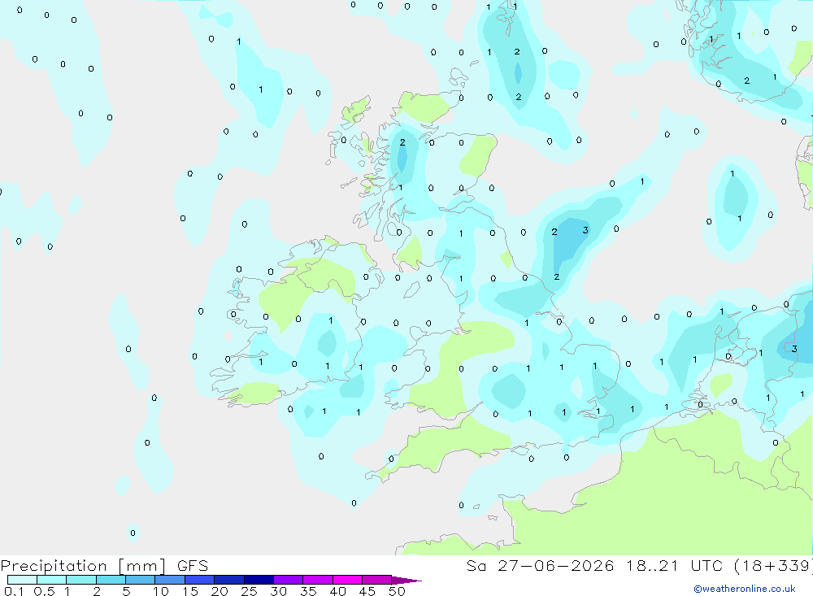Click the legend label '25'
813x596 pixels.
[x=249, y=591]
